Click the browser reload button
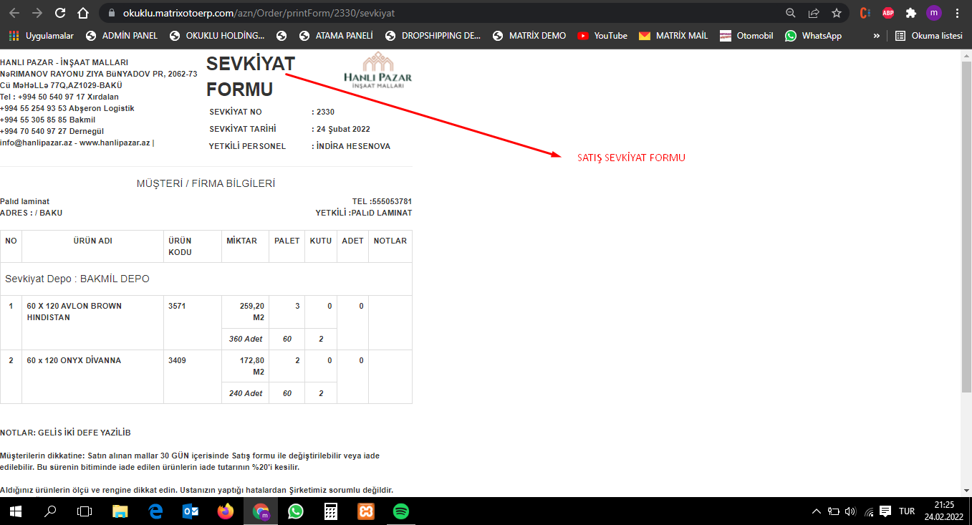972x525 pixels. tap(60, 13)
